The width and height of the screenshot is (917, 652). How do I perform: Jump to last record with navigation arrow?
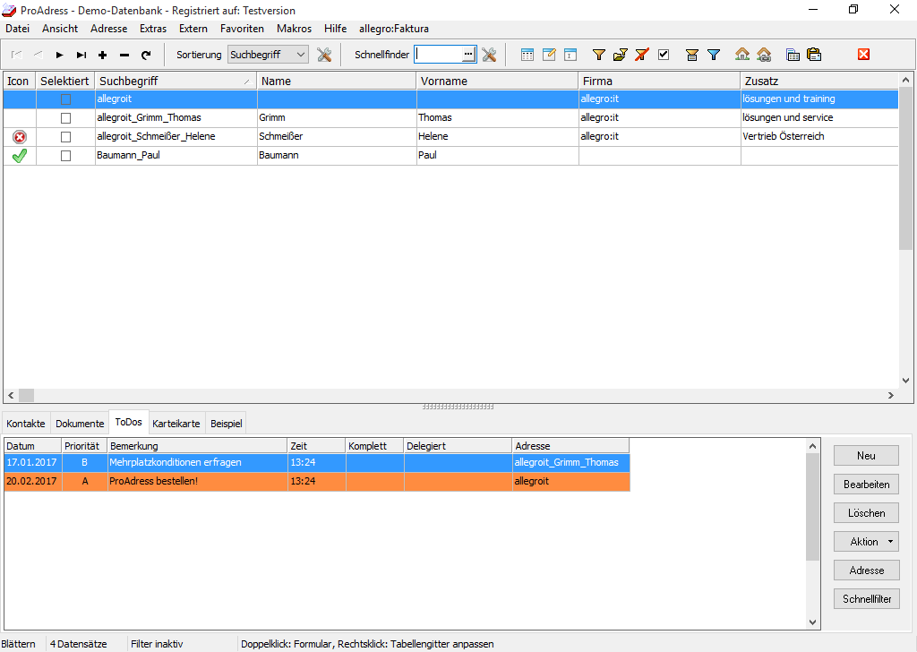(81, 55)
